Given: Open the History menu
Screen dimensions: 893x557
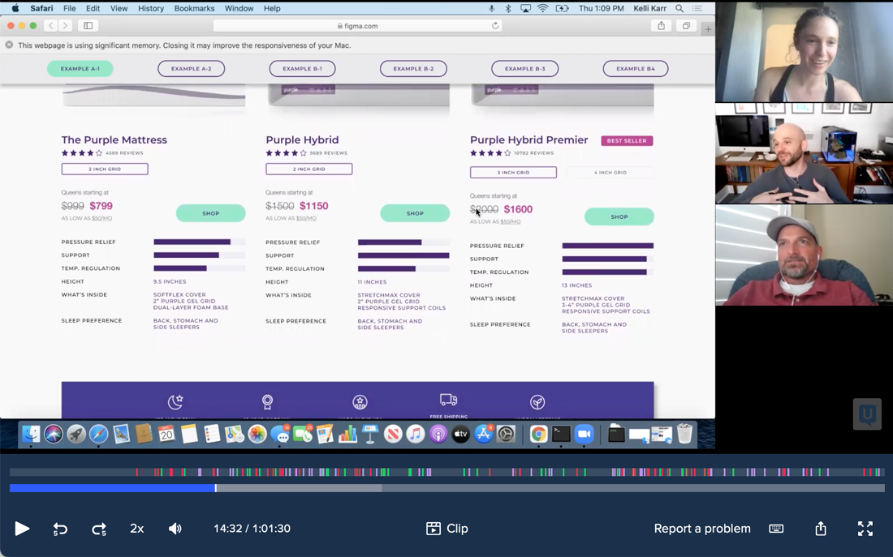Looking at the screenshot, I should [151, 9].
